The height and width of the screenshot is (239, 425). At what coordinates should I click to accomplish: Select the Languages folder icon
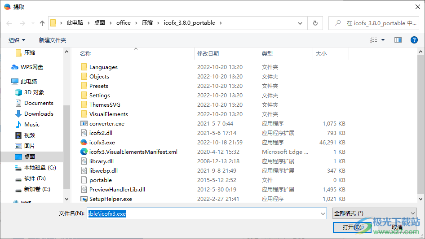pyautogui.click(x=84, y=67)
